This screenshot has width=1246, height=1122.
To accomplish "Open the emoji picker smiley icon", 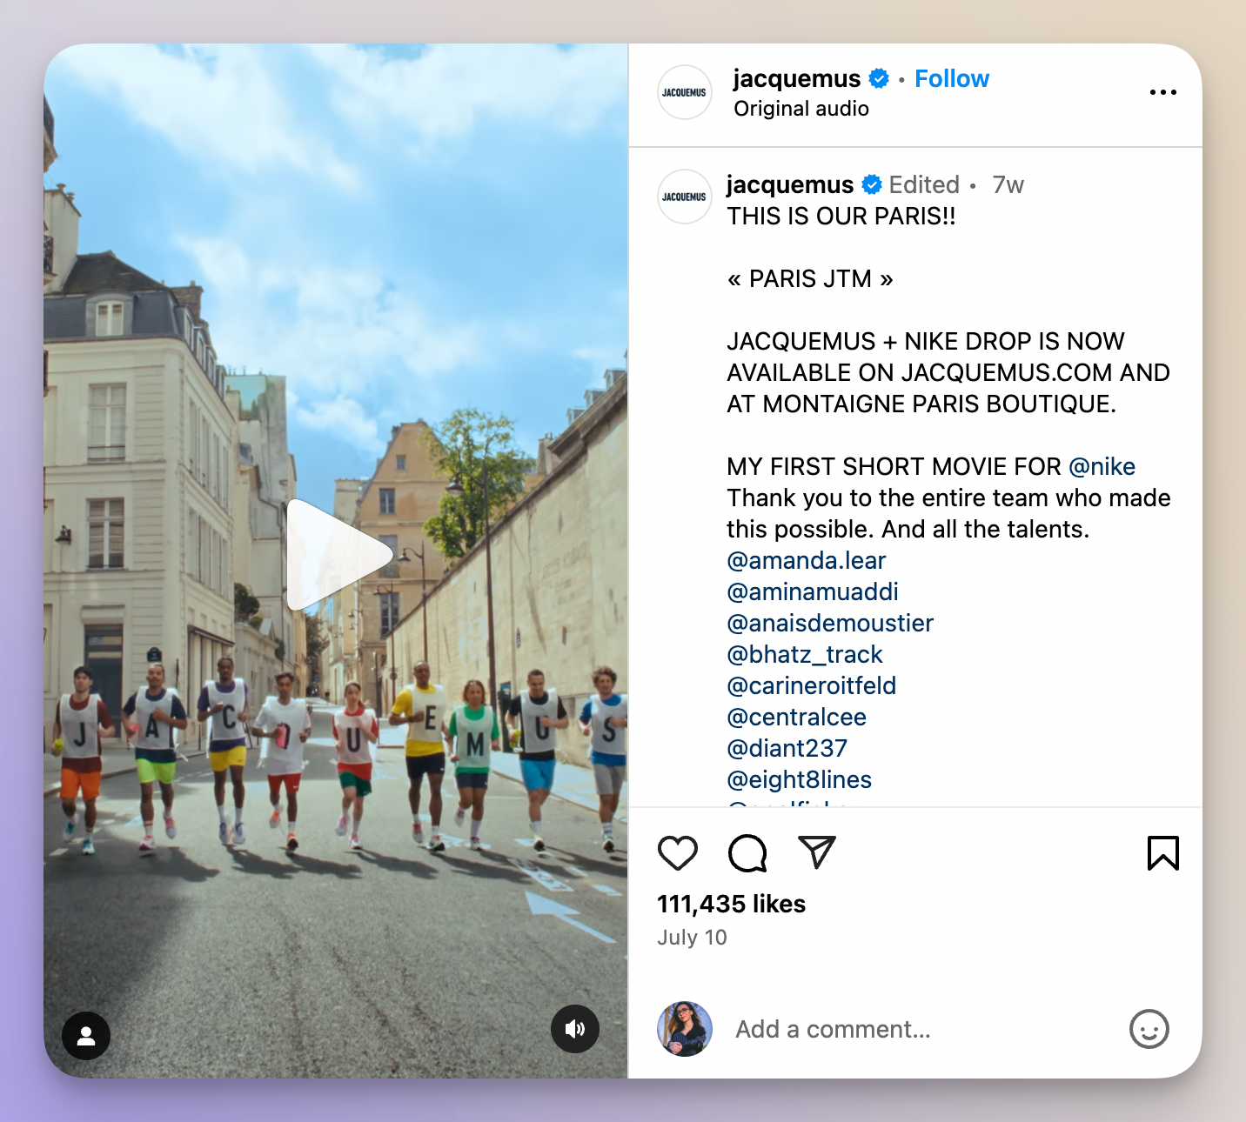I will pos(1149,1030).
